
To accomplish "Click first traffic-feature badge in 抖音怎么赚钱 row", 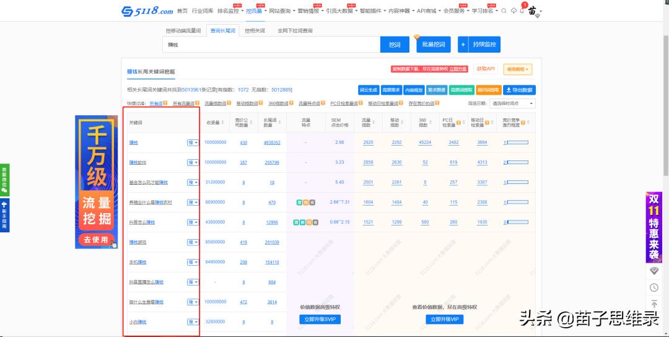I will [296, 222].
